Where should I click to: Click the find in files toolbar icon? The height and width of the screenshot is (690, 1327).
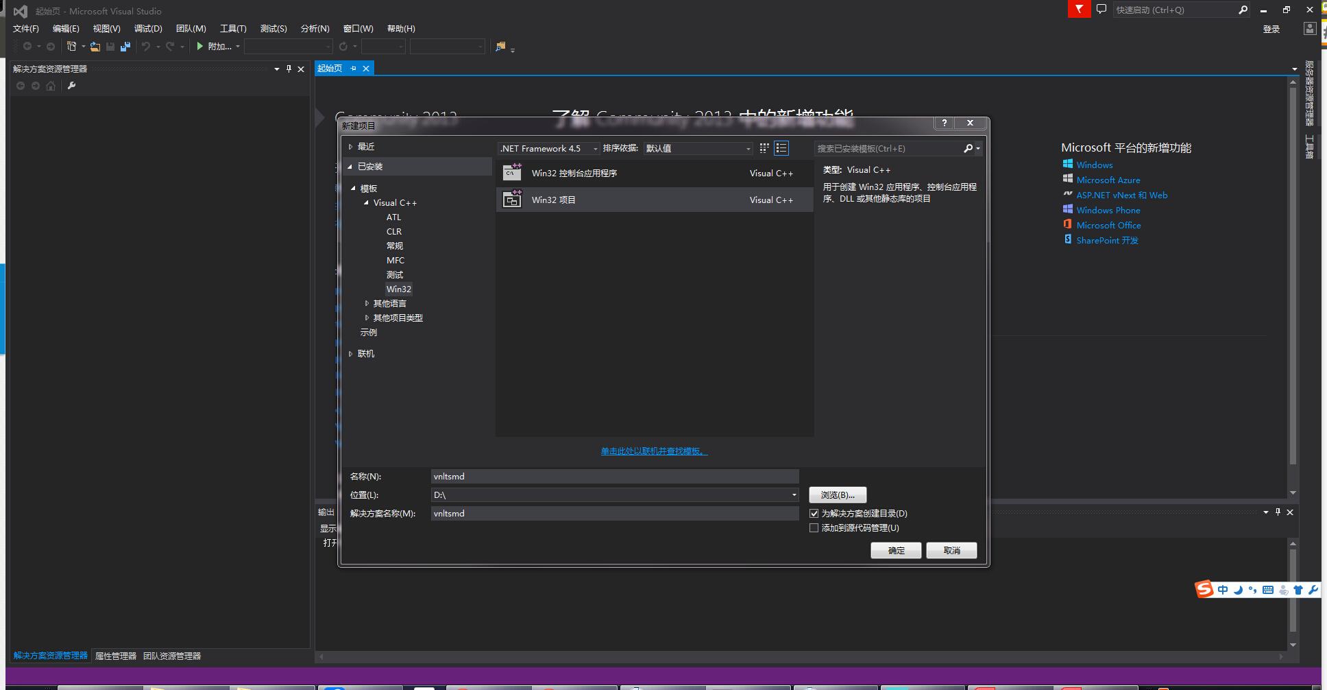coord(500,47)
